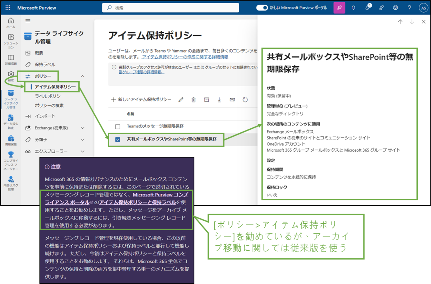Screen dimensions: 431x284
Task: Open データ損失防止 in left rail
Action: pos(11,122)
